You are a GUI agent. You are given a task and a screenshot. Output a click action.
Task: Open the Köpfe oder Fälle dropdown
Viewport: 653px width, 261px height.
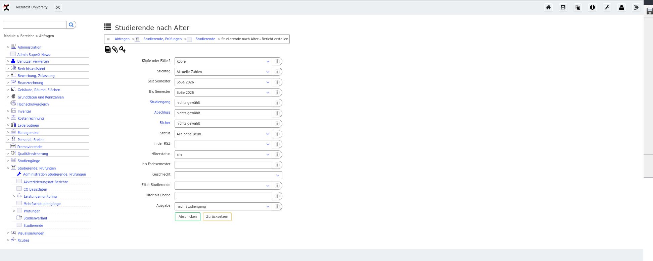coord(223,61)
